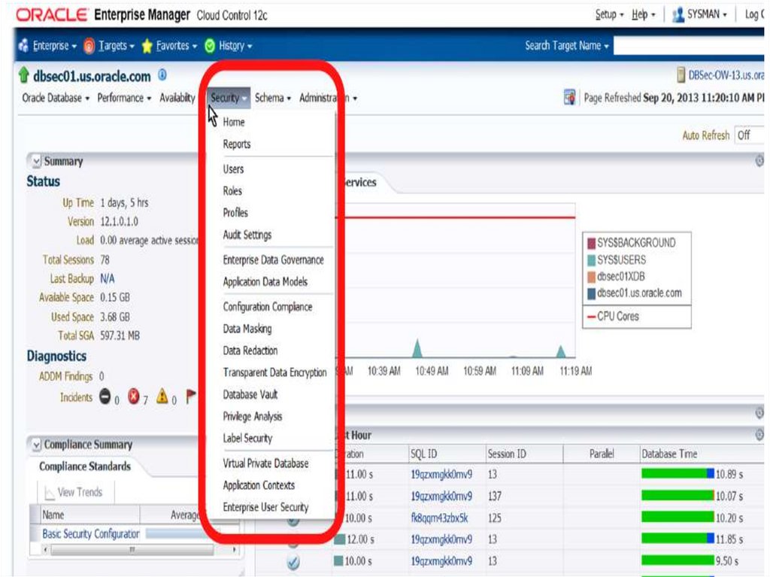Open the Basic Security Configuration link
This screenshot has height=577, width=770.
point(91,534)
